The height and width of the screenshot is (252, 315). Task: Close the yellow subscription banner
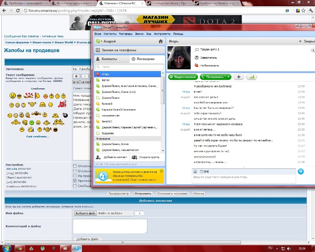pos(162,171)
